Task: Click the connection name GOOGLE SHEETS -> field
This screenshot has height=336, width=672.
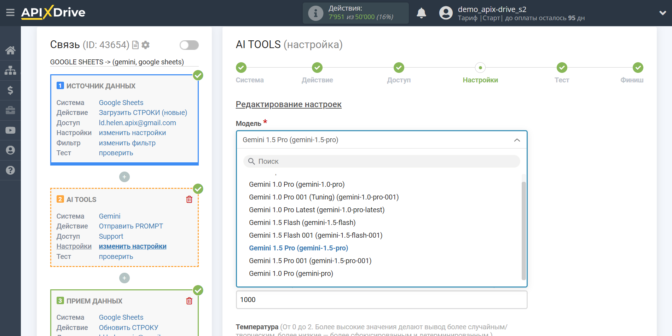Action: coord(124,62)
